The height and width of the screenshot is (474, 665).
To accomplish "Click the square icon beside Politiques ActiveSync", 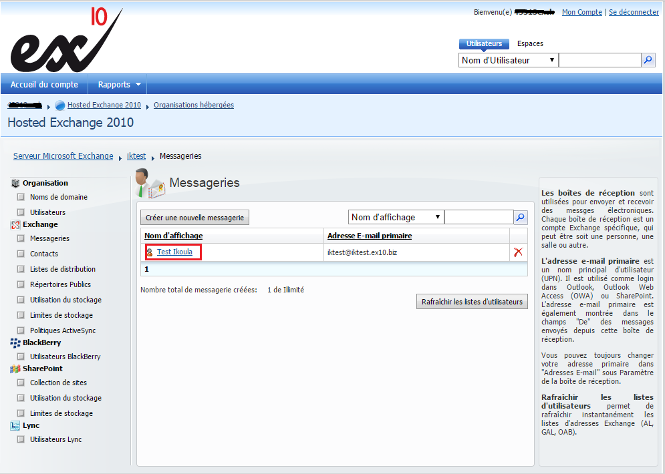I will pyautogui.click(x=20, y=330).
